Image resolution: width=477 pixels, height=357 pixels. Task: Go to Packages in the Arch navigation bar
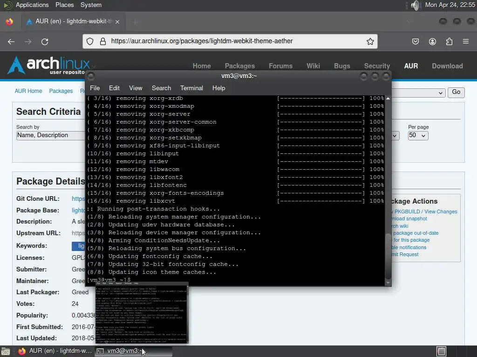[240, 66]
